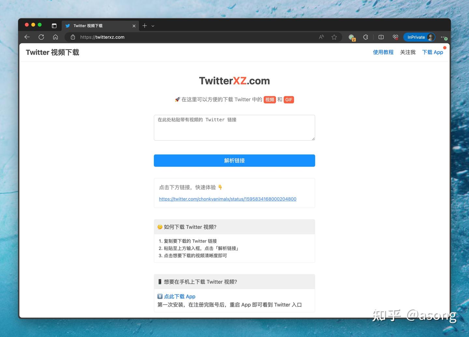Switch to the Twitter 视频下载 tab
The height and width of the screenshot is (337, 469).
98,25
